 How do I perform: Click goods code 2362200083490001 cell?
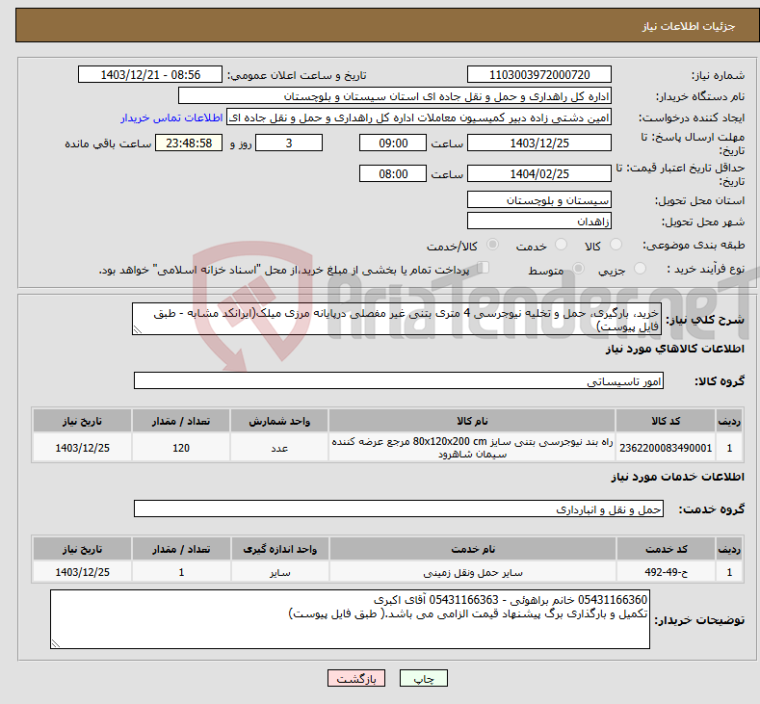(666, 447)
